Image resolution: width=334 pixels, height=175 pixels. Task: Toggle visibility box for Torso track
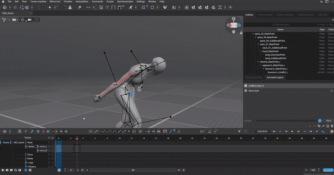click(x=49, y=155)
